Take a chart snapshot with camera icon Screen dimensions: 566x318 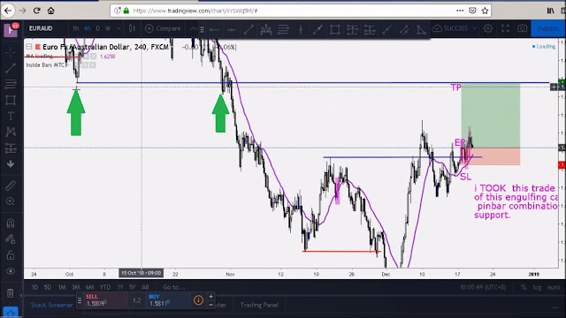[522, 28]
